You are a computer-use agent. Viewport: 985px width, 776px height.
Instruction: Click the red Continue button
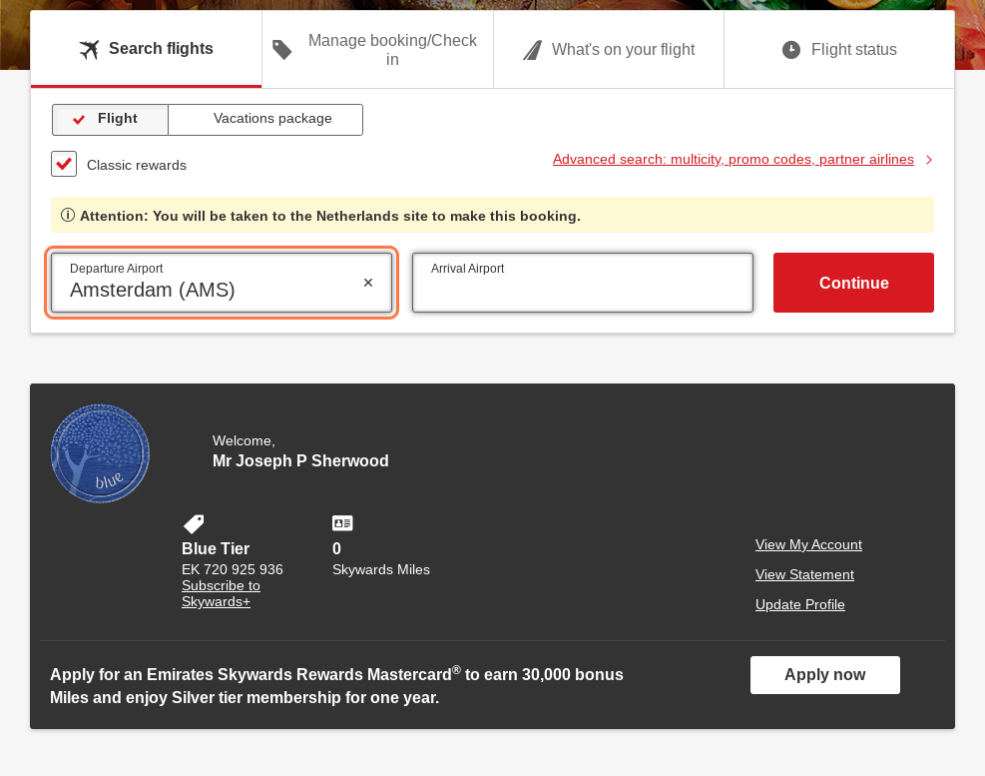(853, 283)
